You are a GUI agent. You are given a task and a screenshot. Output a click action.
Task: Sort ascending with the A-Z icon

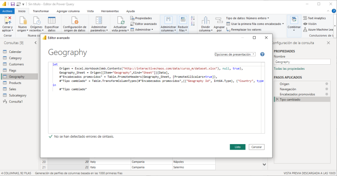[193, 18]
